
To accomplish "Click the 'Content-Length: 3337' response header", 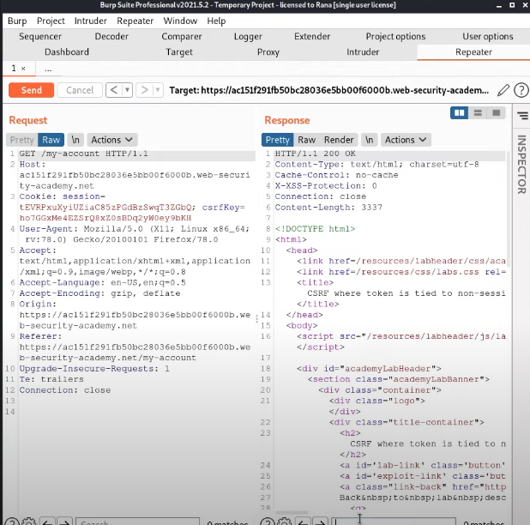I will coord(328,208).
